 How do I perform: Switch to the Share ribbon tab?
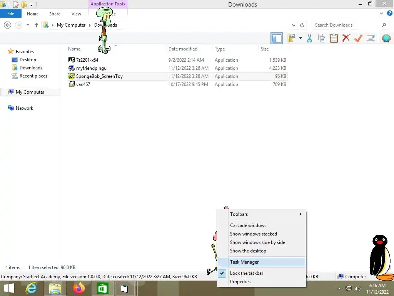click(55, 14)
